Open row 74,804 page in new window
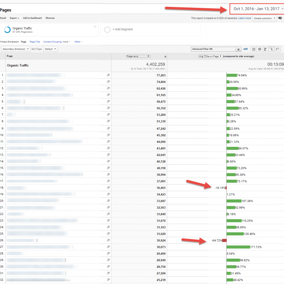The height and width of the screenshot is (284, 284). [108, 82]
